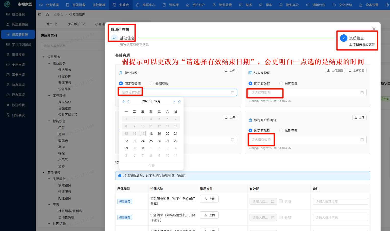The image size is (390, 231).
Task: Open 抄送给我 via its sidebar icon
Action: (8, 105)
